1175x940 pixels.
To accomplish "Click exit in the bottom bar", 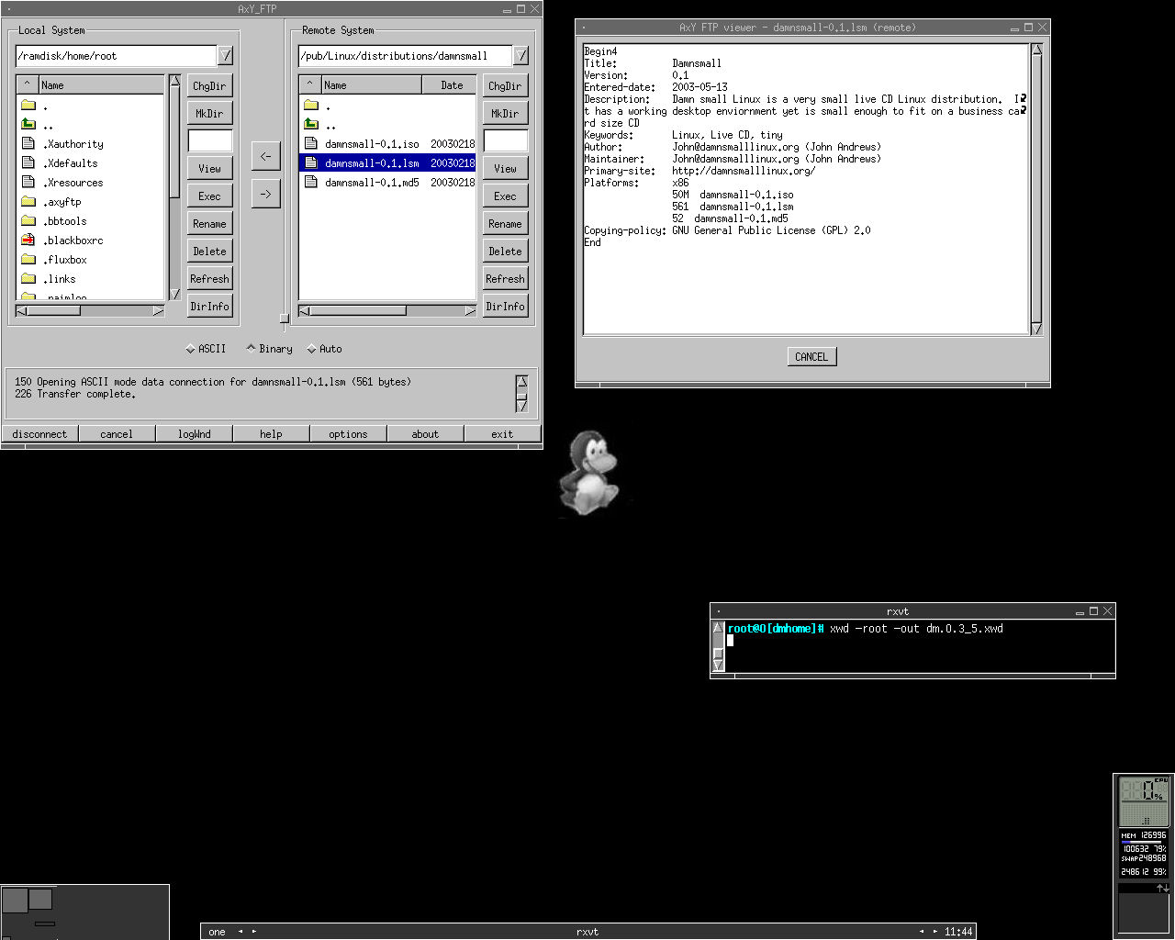I will (x=502, y=434).
